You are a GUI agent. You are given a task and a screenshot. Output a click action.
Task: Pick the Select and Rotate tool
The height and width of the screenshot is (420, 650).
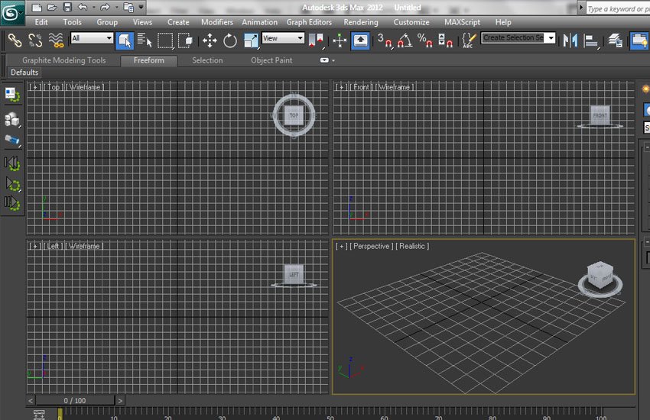[230, 40]
